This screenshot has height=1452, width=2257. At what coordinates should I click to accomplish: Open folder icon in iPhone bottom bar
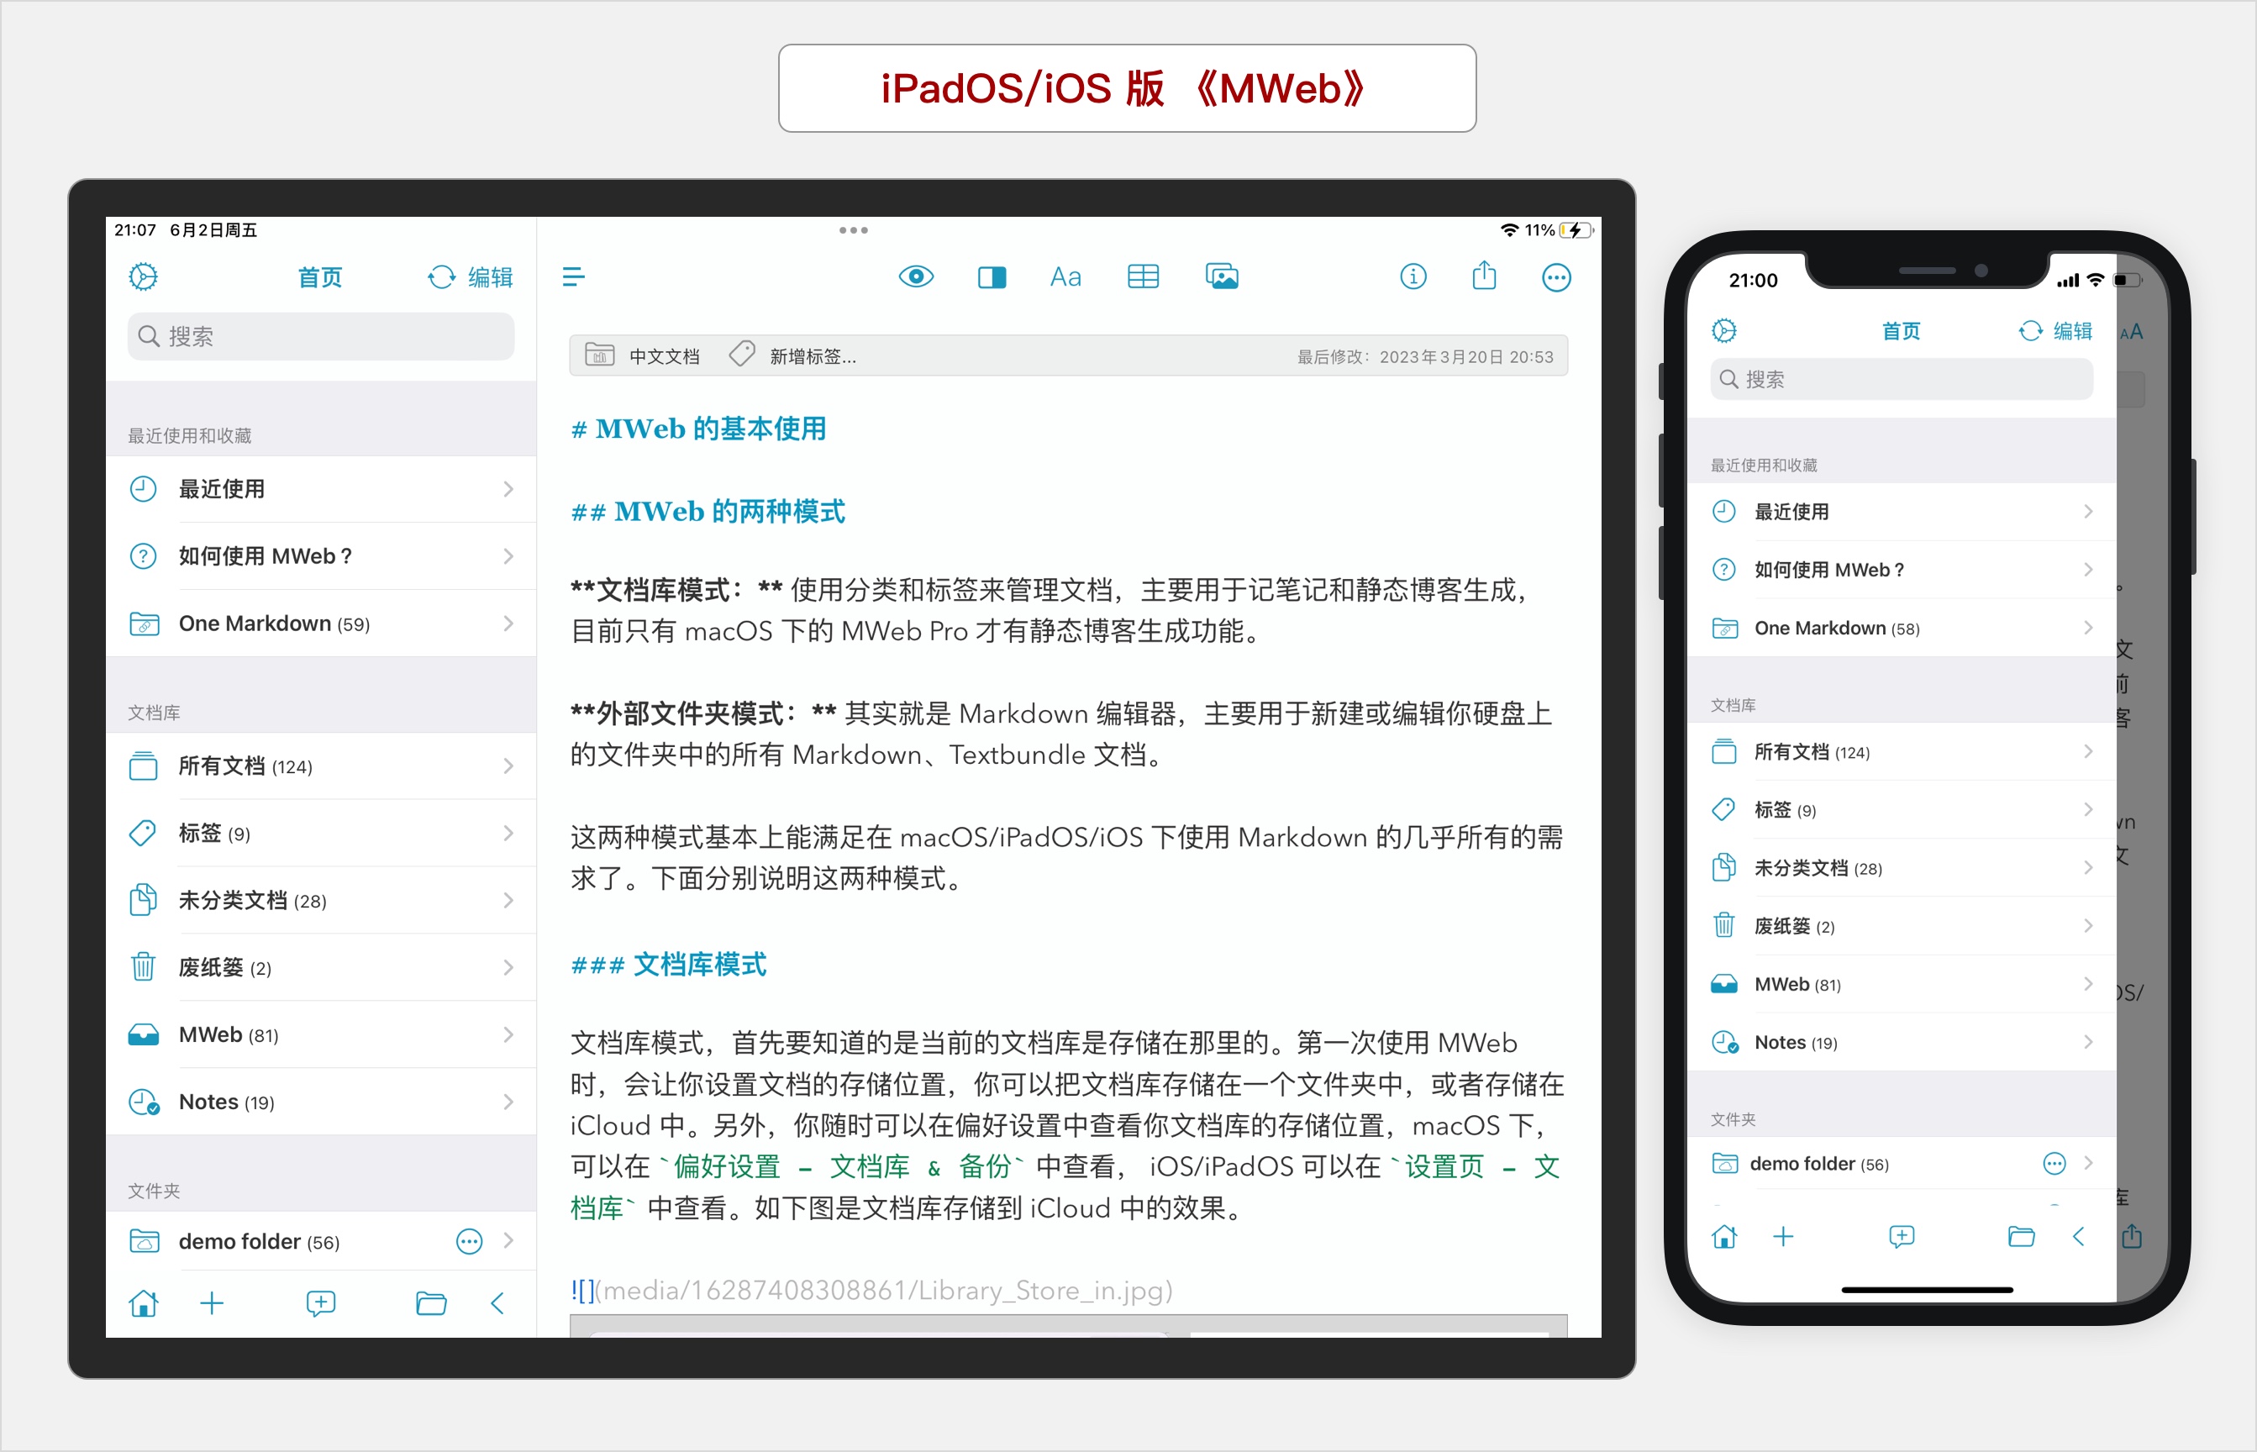coord(2020,1236)
